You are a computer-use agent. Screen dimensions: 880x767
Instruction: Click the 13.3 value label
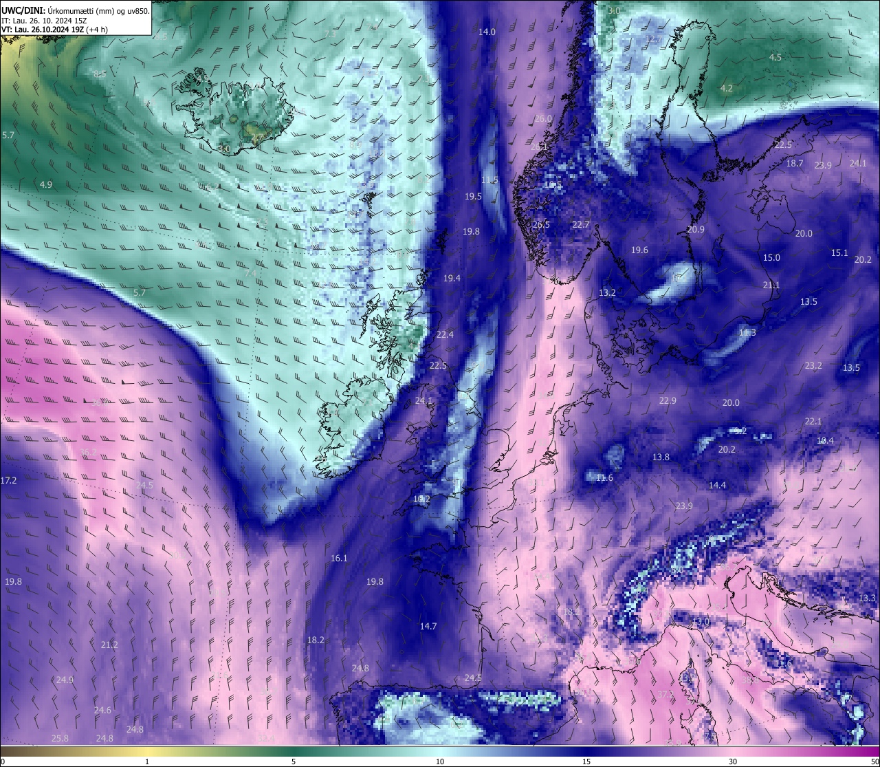pyautogui.click(x=868, y=598)
